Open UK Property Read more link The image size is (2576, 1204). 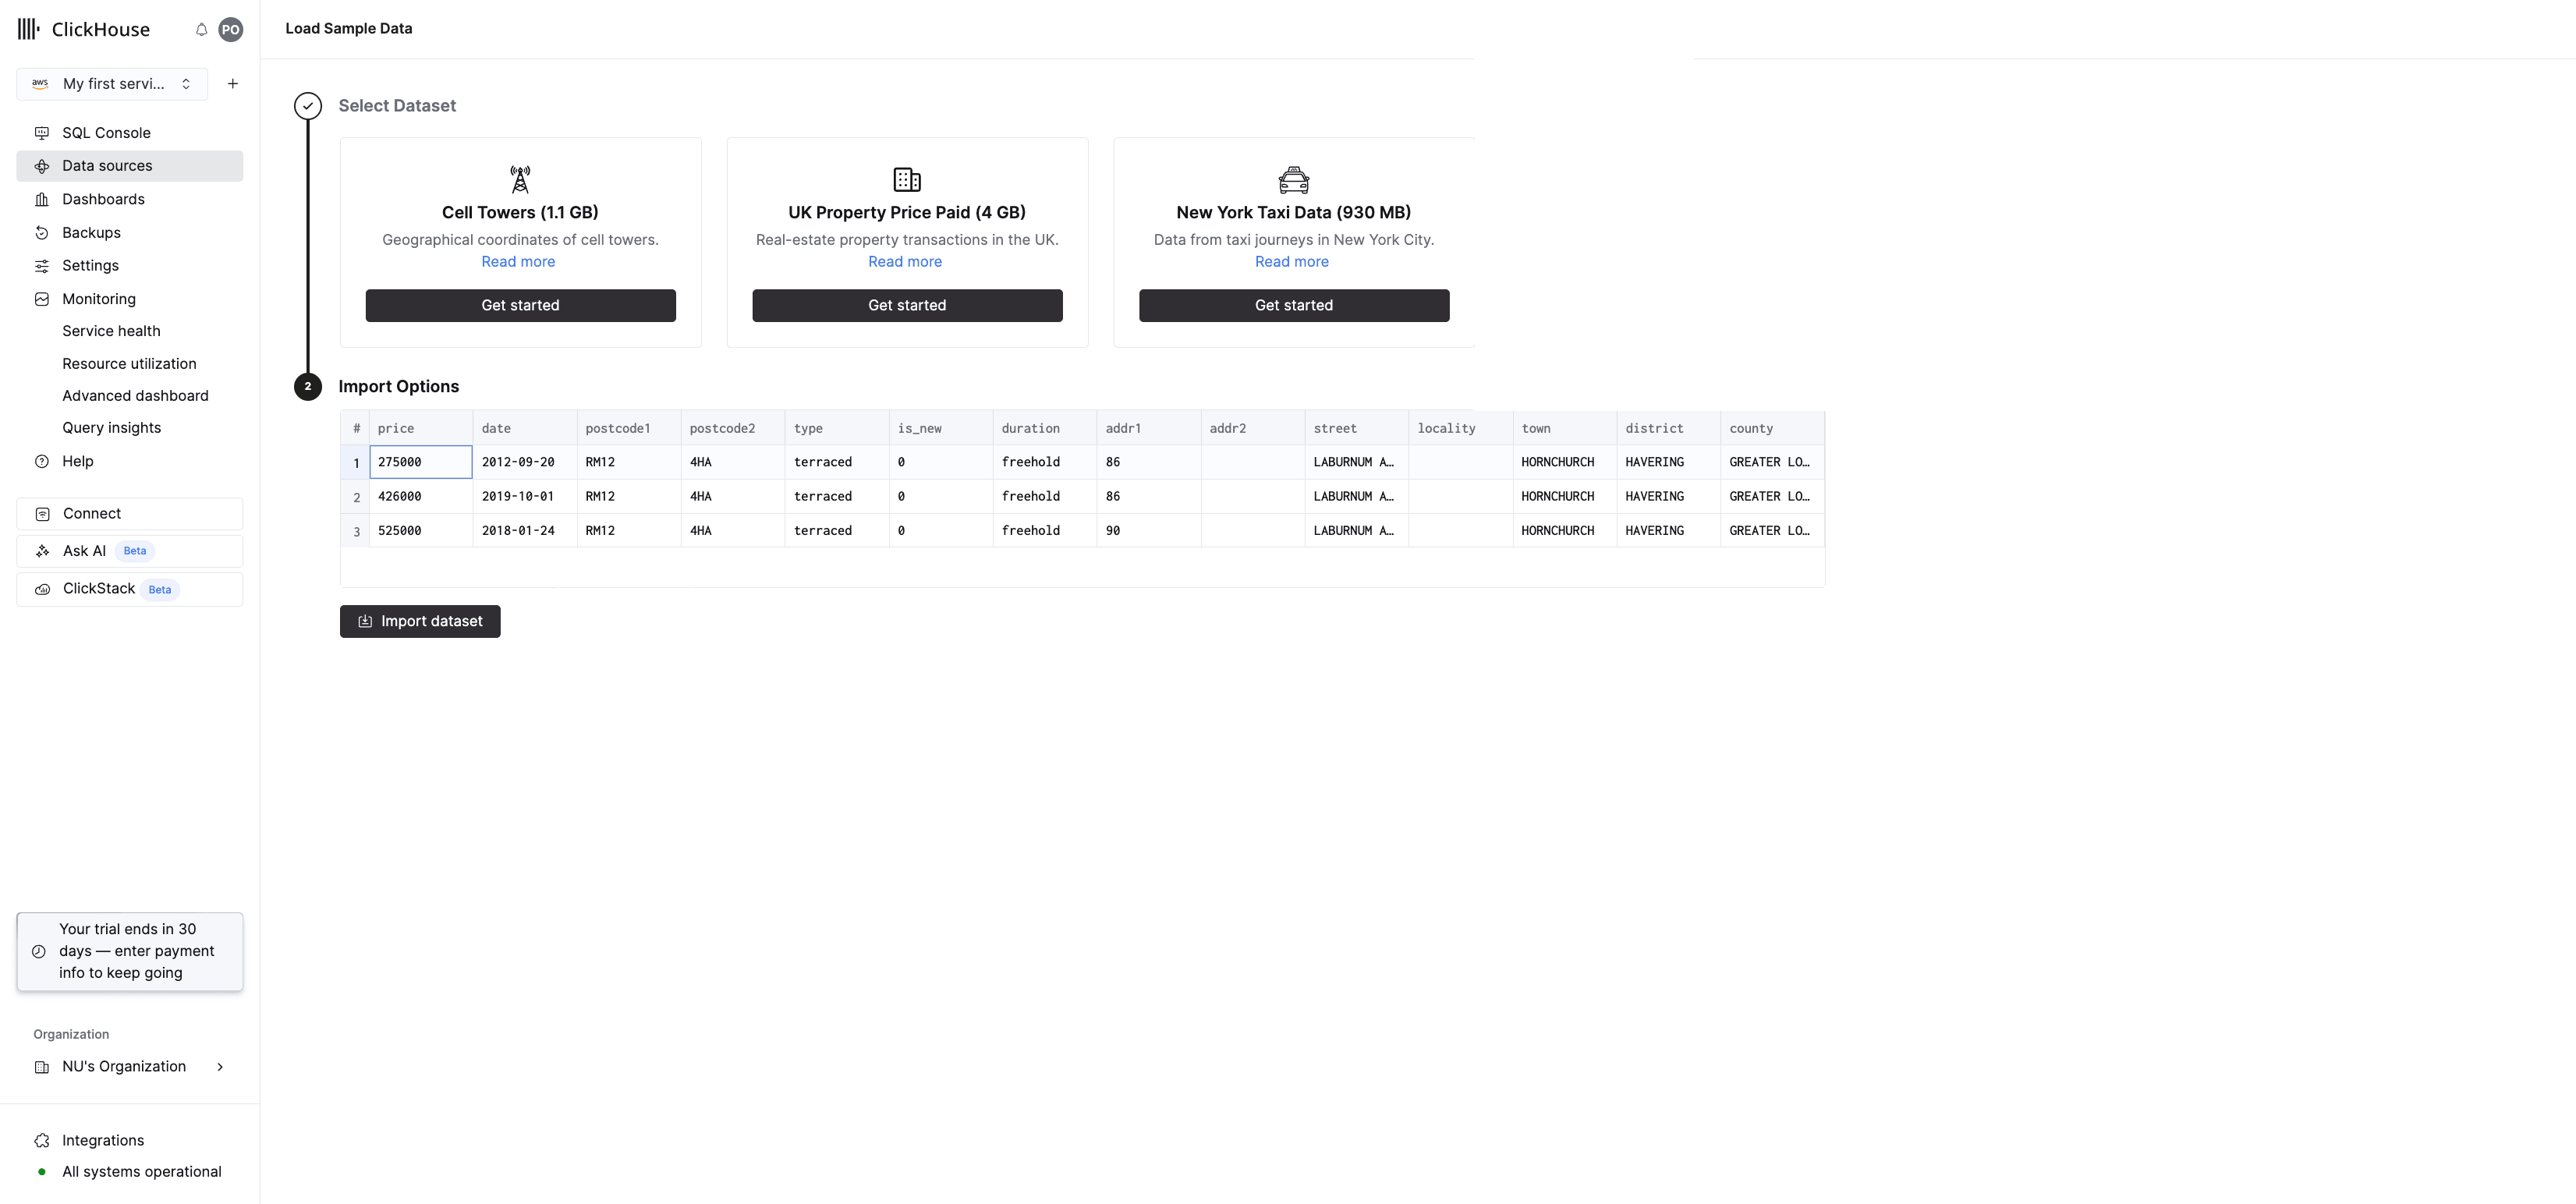coord(905,262)
